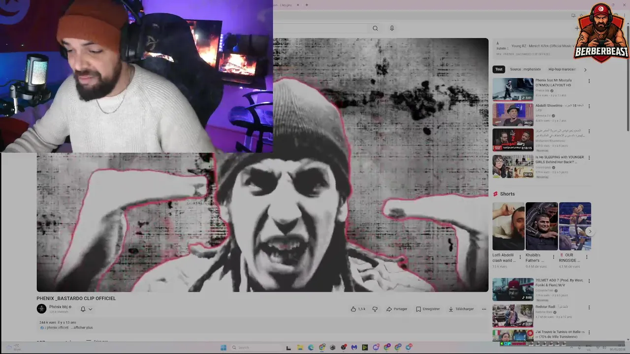Open OUR RINGSIDE short thumbnail

(575, 226)
